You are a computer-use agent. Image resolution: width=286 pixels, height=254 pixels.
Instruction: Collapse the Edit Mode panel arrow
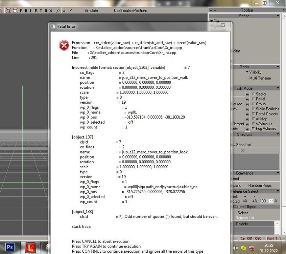click(x=278, y=88)
